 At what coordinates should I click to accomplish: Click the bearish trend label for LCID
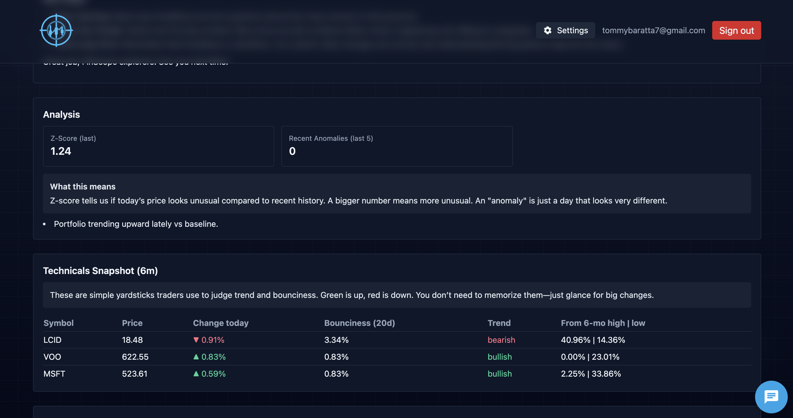501,340
